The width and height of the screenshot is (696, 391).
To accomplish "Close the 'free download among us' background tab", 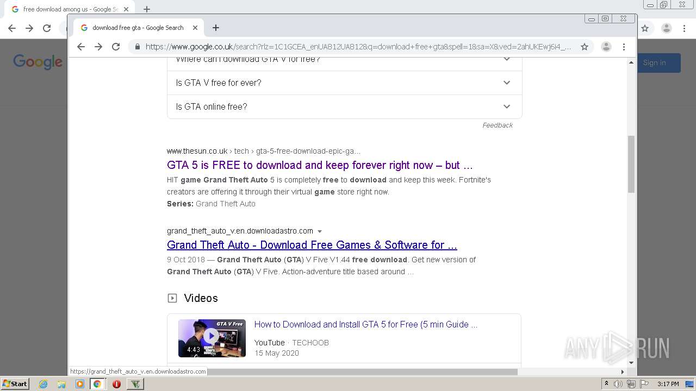I will [x=126, y=9].
